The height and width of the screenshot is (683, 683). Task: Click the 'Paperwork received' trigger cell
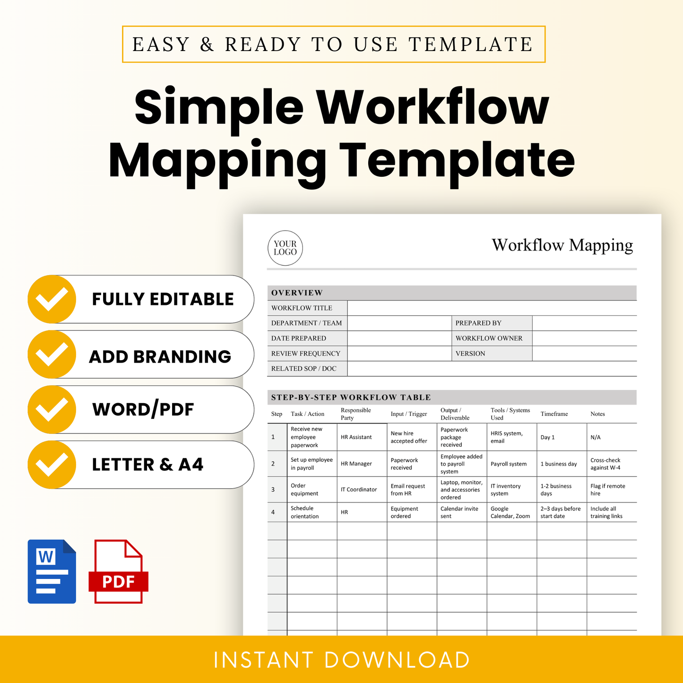pyautogui.click(x=412, y=464)
